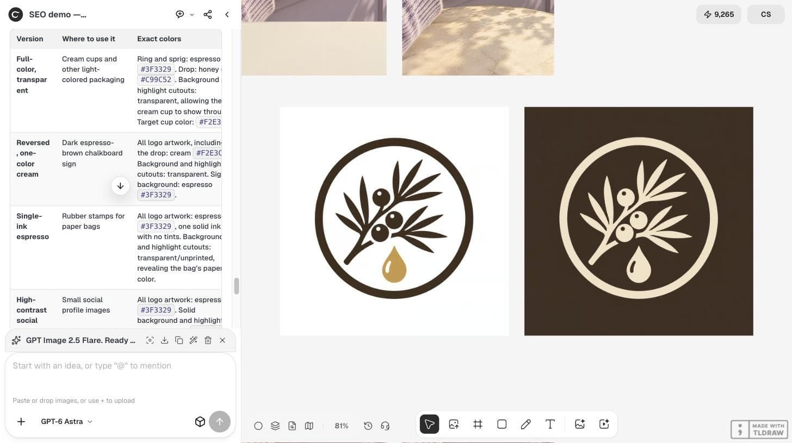The image size is (792, 443).
Task: Click the 81% zoom level
Action: 342,426
